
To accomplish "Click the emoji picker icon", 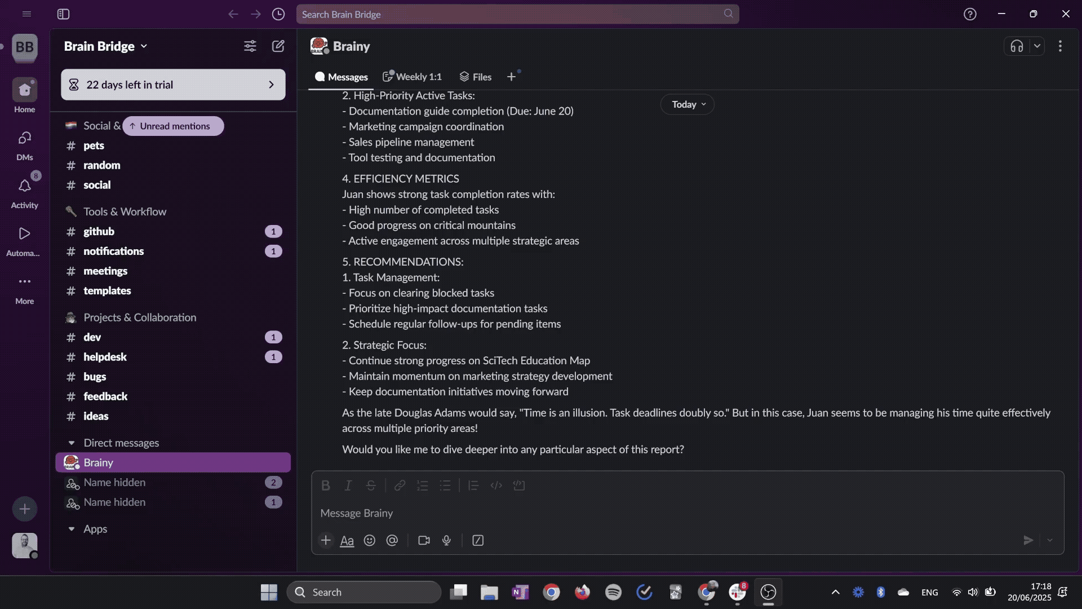I will 370,540.
